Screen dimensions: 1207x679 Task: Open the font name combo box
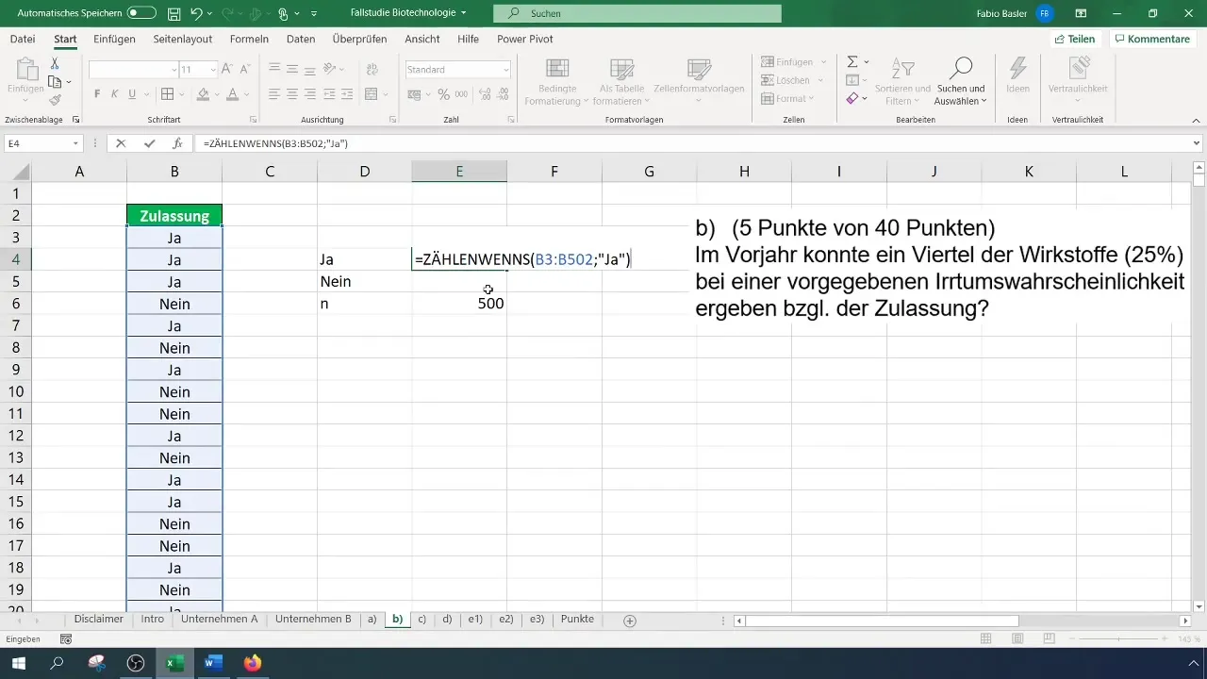134,70
